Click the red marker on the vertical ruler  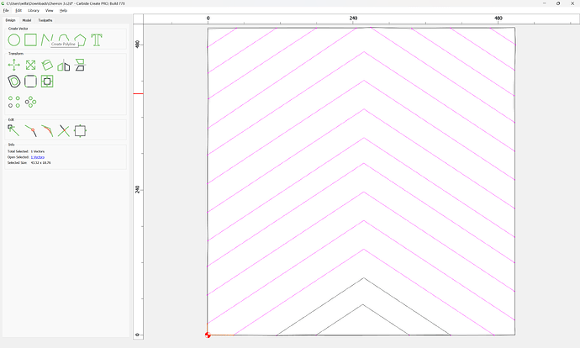(139, 93)
